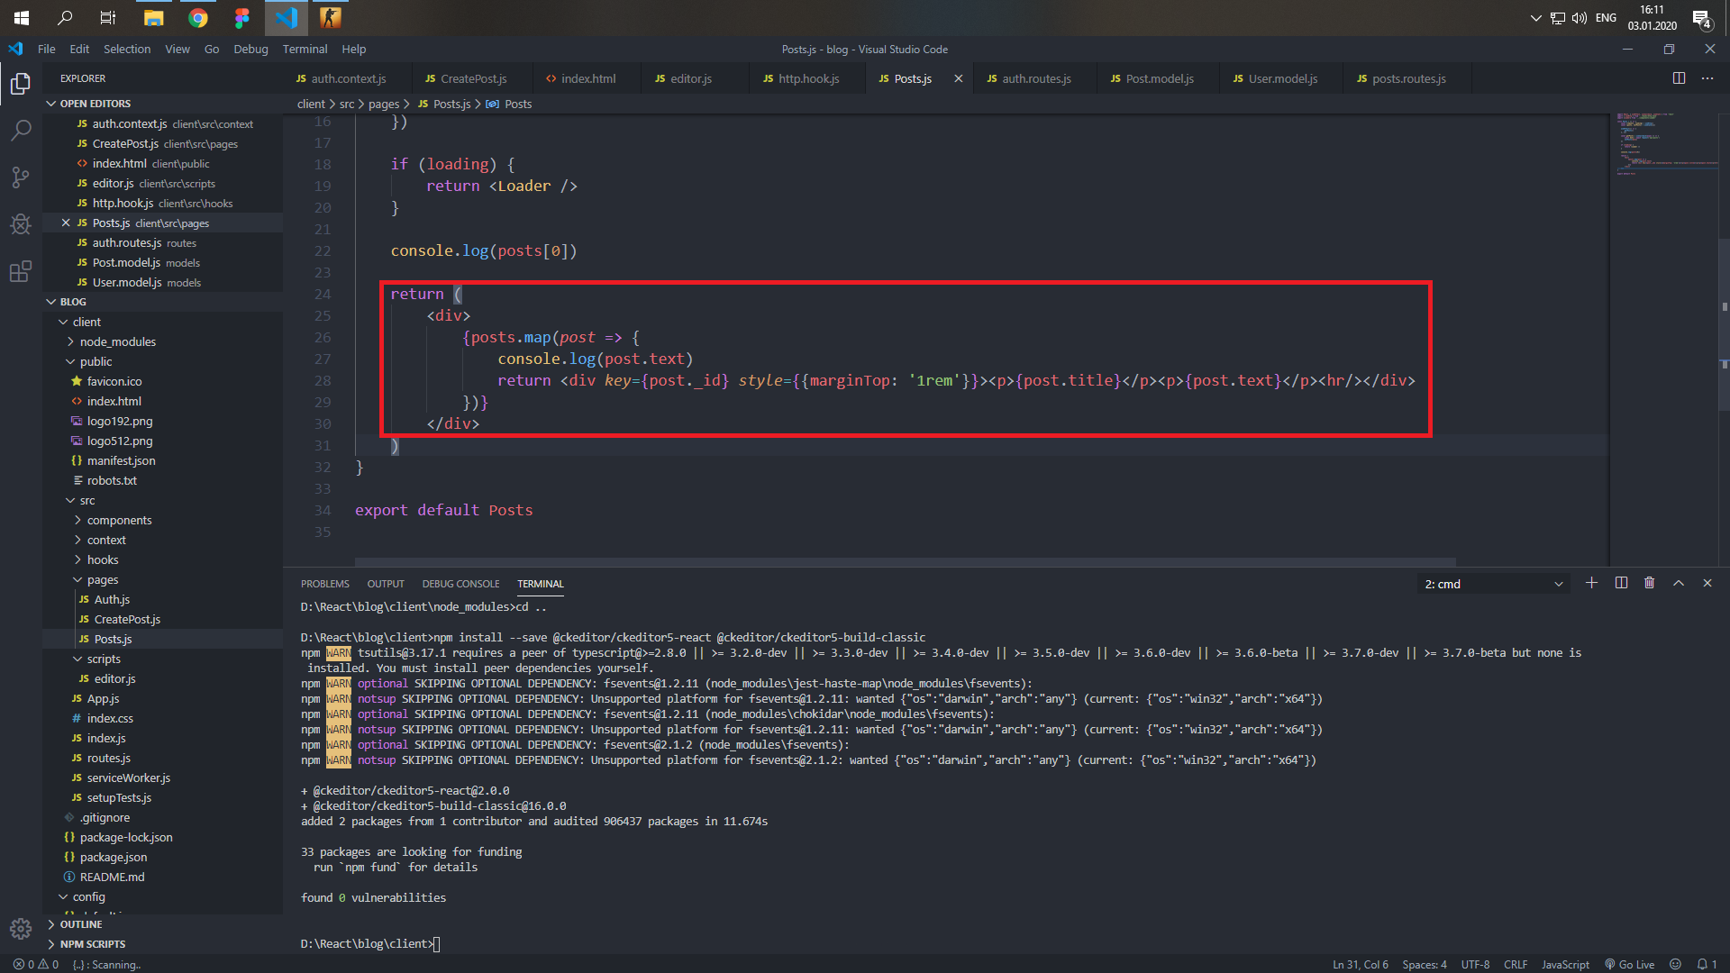Open the Search view in activity bar
The image size is (1730, 973).
click(20, 131)
